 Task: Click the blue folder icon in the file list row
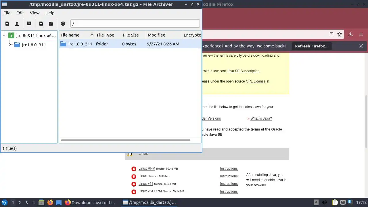tap(63, 44)
